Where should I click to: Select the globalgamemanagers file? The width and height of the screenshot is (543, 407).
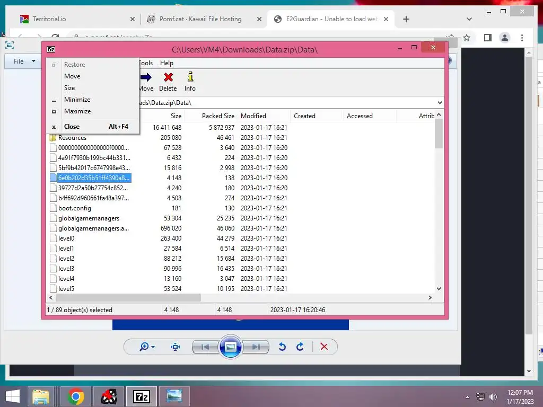tap(89, 218)
